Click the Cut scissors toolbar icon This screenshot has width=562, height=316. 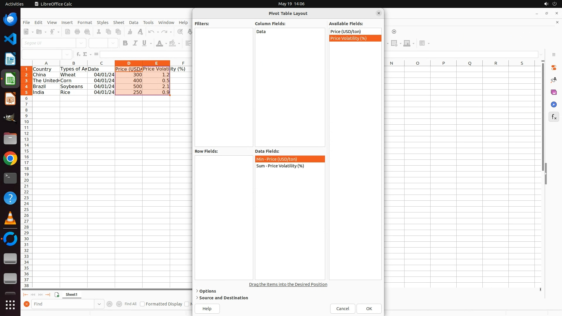[99, 32]
